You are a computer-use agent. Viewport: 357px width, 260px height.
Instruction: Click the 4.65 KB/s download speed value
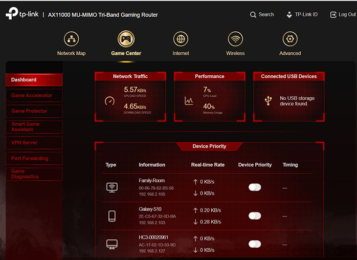tap(135, 106)
